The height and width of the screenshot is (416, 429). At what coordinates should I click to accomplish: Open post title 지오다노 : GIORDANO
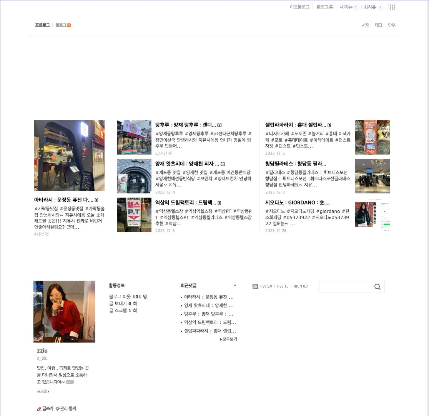pyautogui.click(x=298, y=203)
